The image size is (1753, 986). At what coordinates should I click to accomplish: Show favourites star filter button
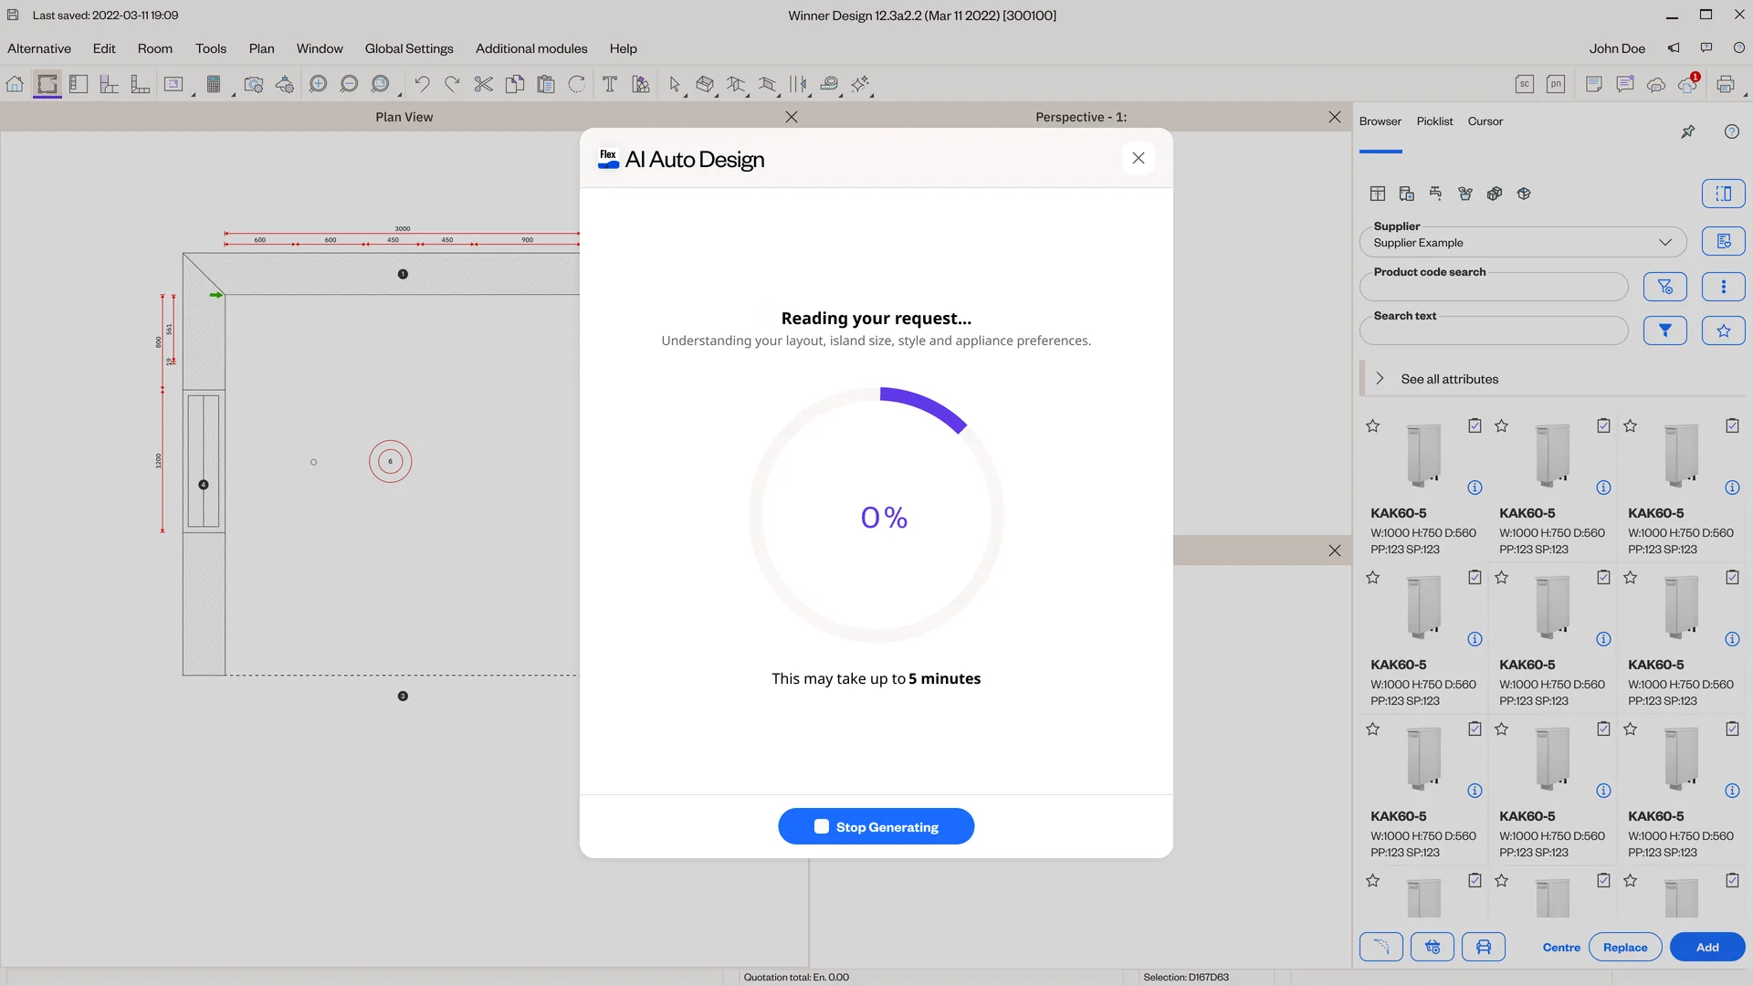[1724, 330]
